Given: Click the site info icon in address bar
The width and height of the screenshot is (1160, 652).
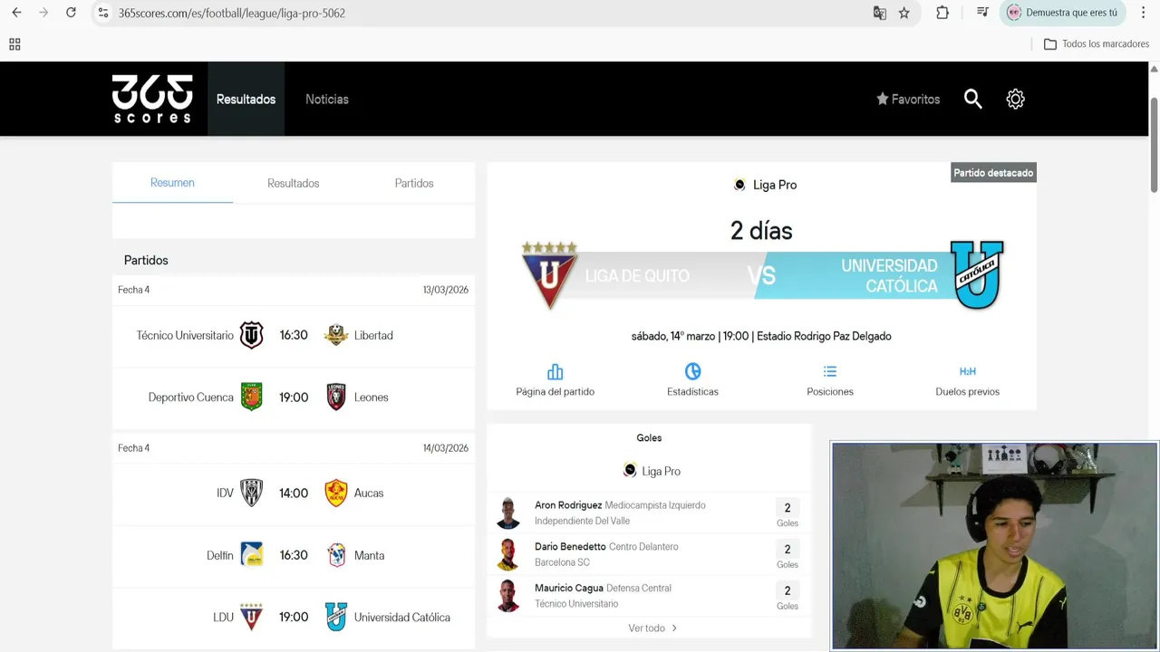Looking at the screenshot, I should tap(102, 13).
